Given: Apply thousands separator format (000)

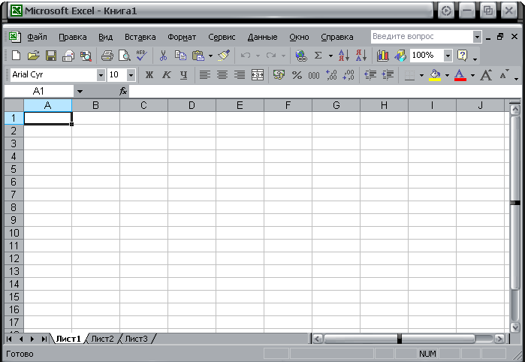Looking at the screenshot, I should pos(314,75).
